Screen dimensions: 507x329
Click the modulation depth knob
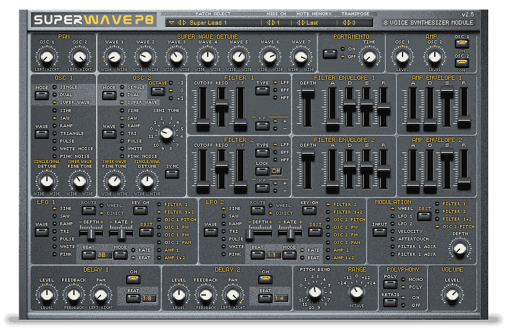point(459,249)
